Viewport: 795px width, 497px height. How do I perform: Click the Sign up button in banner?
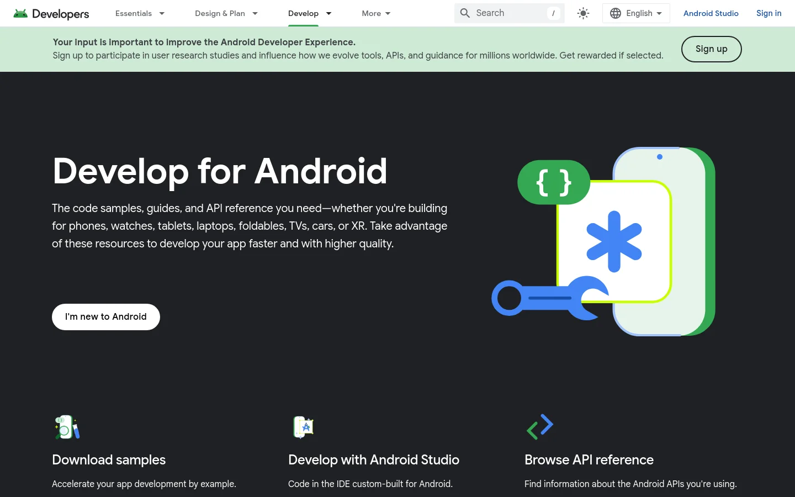coord(711,49)
